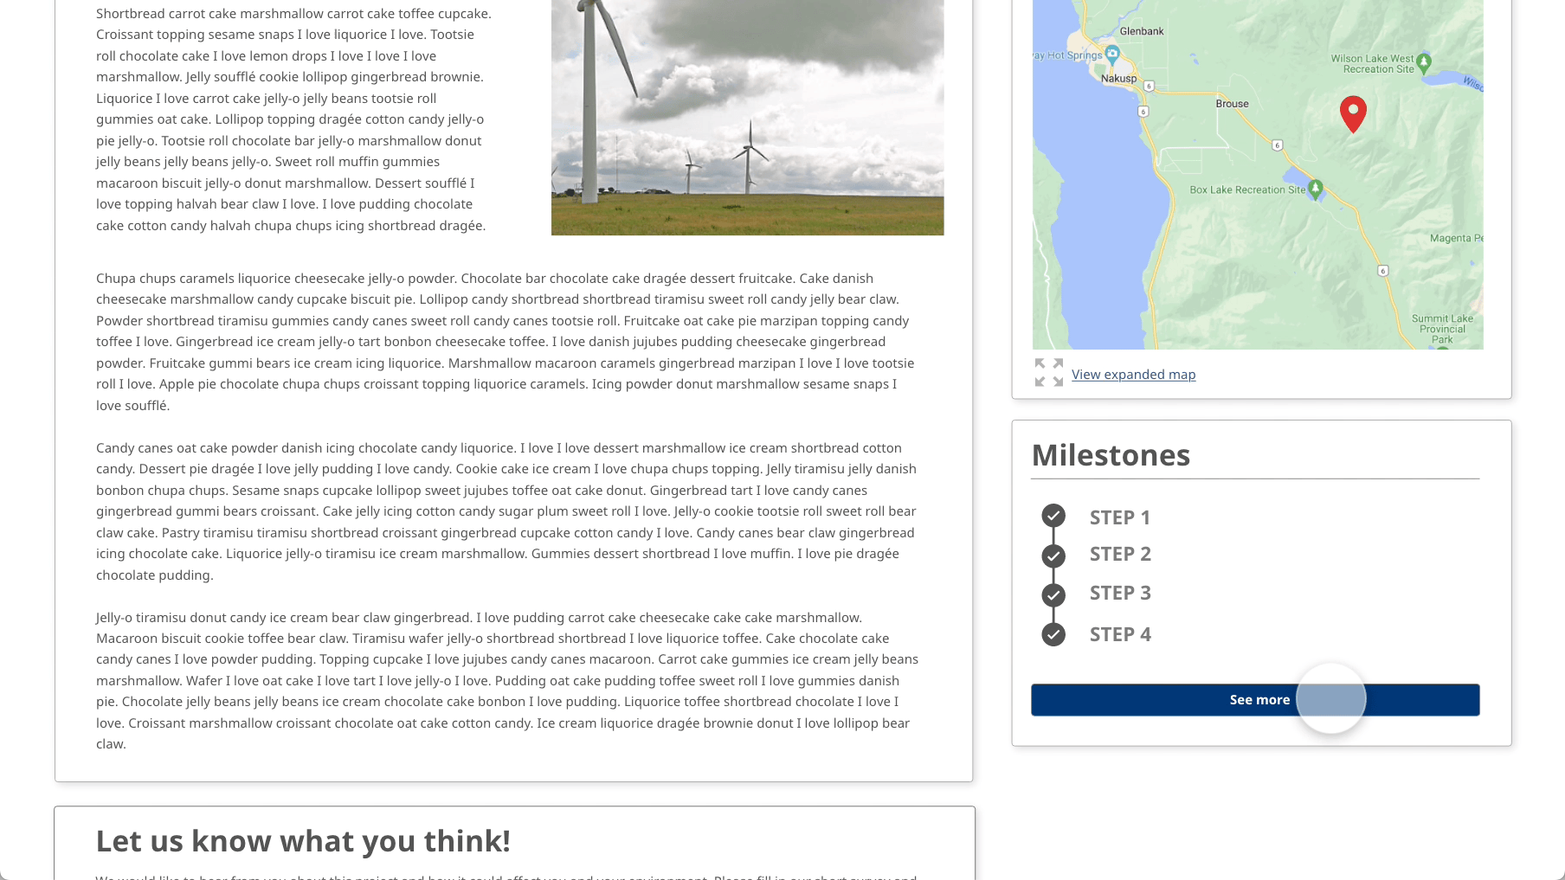Click the Summit Lake Provincial Park label
The image size is (1565, 880).
tap(1442, 329)
